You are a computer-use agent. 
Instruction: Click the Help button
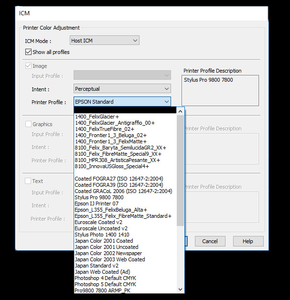point(248,241)
